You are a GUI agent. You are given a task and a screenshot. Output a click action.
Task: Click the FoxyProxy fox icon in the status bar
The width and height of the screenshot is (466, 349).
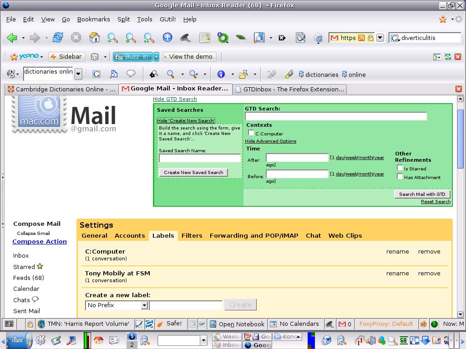423,324
